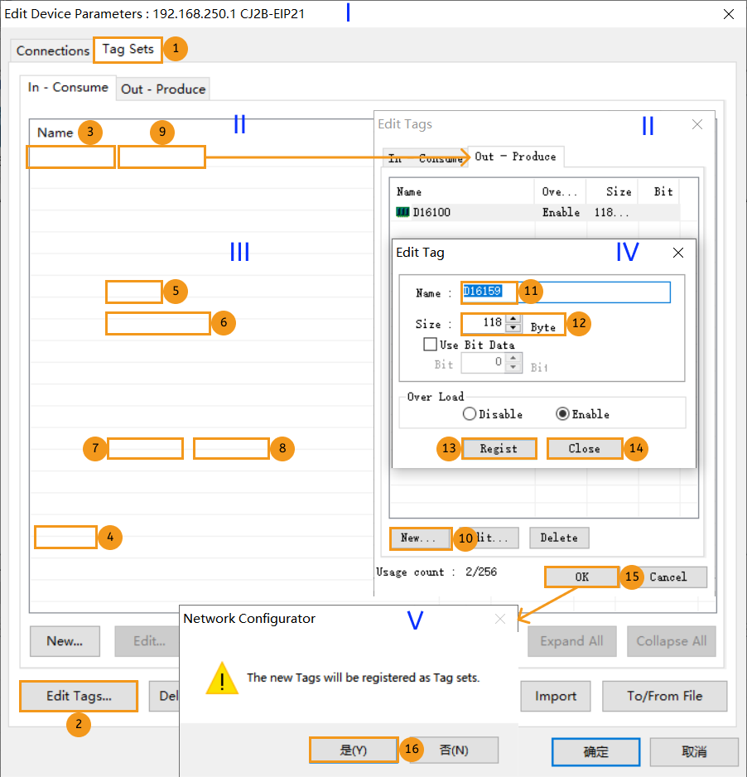Open the Tag Sets tab

point(128,49)
